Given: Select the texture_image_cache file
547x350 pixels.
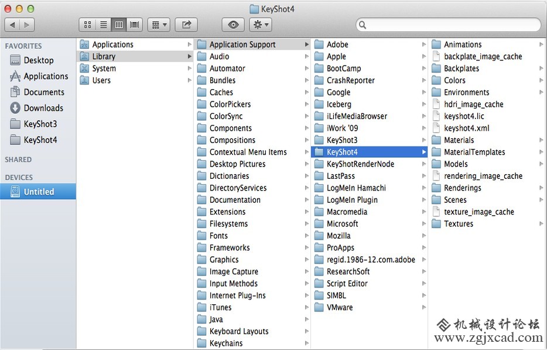Looking at the screenshot, I should [x=487, y=212].
